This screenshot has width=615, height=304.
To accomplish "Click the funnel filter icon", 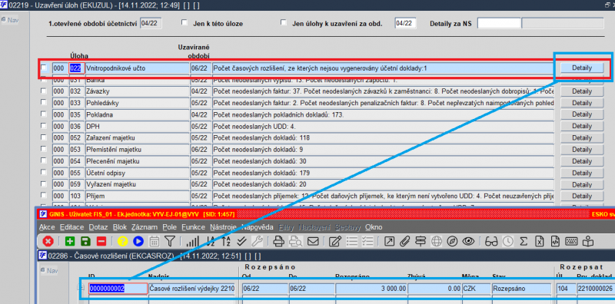I will (x=169, y=241).
